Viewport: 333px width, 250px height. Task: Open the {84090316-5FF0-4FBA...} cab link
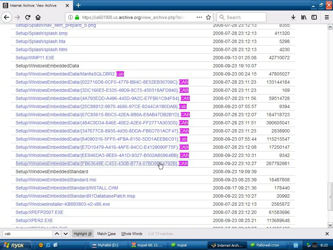pos(101,139)
